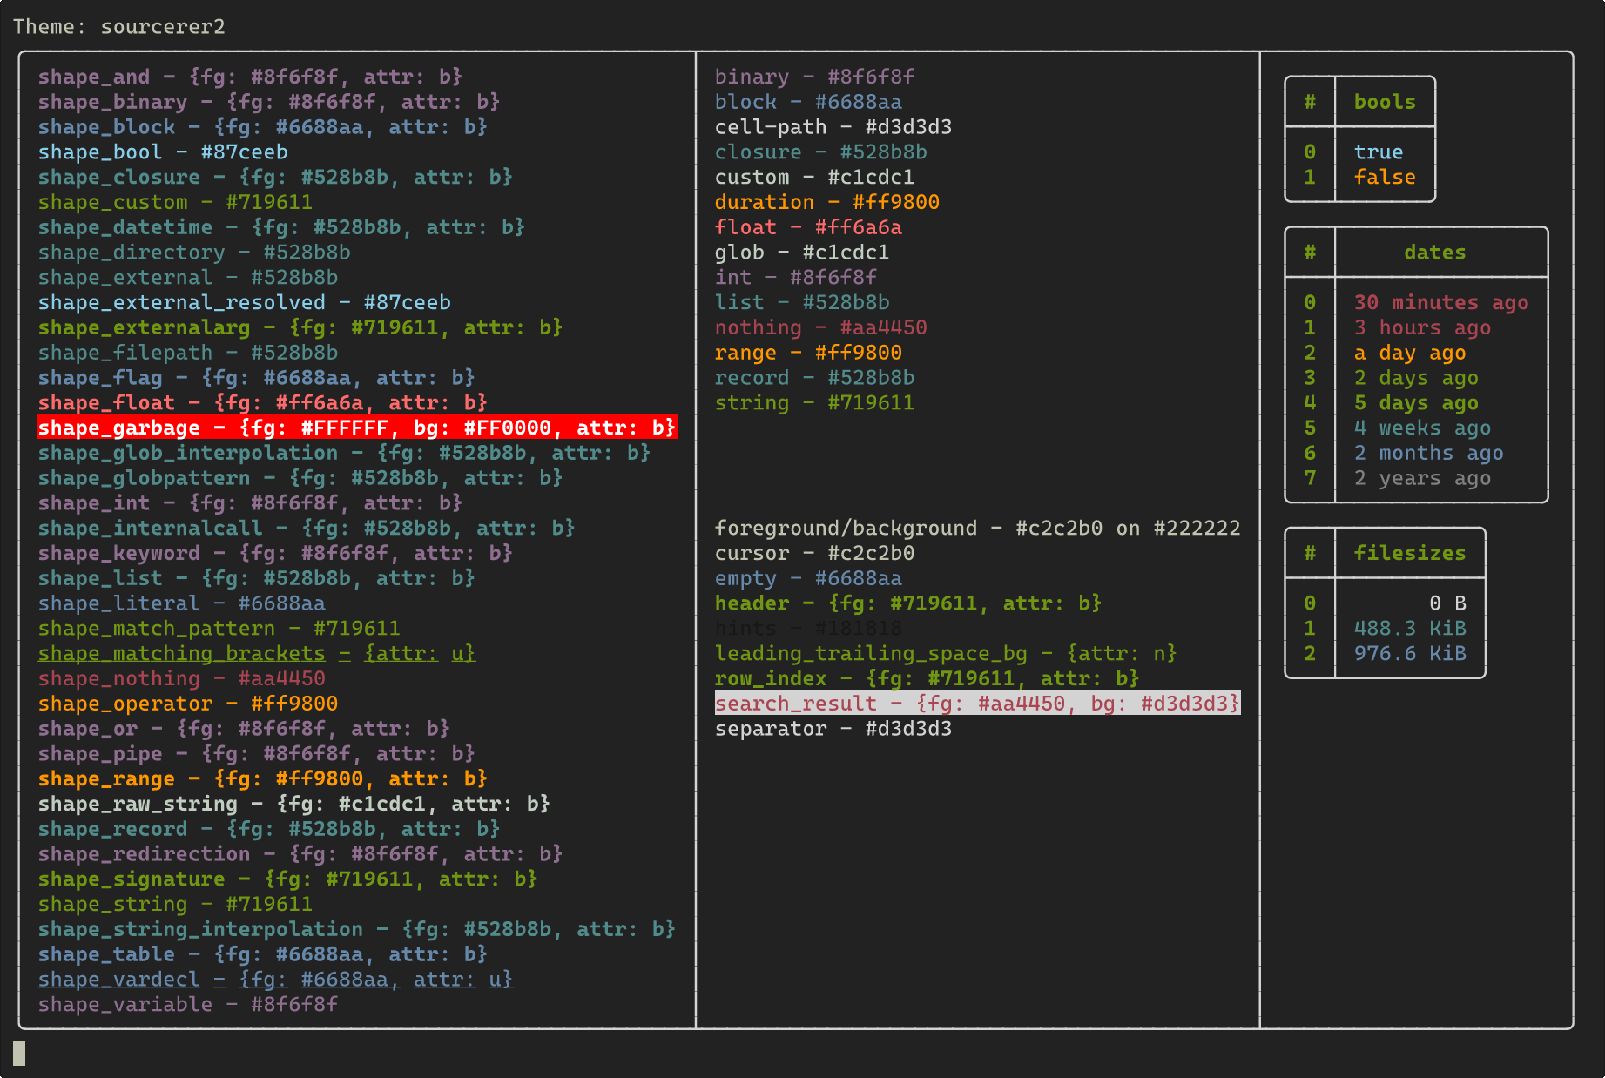Click the '2 years ago' date row

[1421, 478]
